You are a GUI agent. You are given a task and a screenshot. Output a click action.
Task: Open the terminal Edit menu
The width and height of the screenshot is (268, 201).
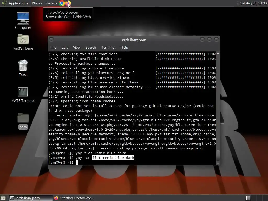tap(64, 47)
